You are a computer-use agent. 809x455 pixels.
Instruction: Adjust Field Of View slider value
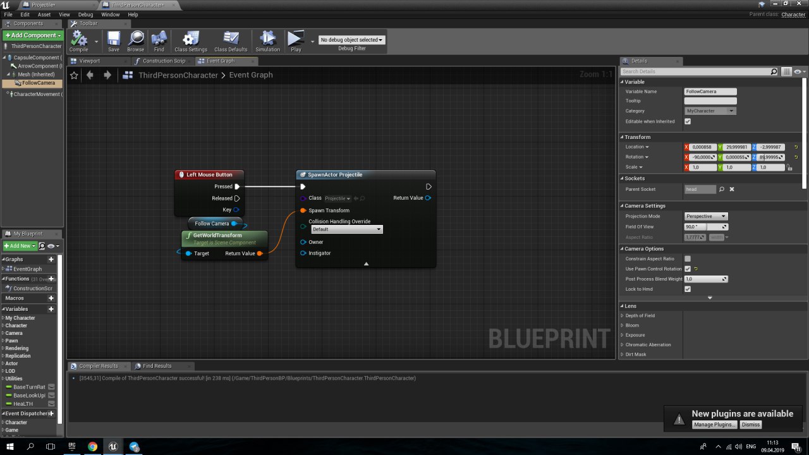tap(706, 226)
